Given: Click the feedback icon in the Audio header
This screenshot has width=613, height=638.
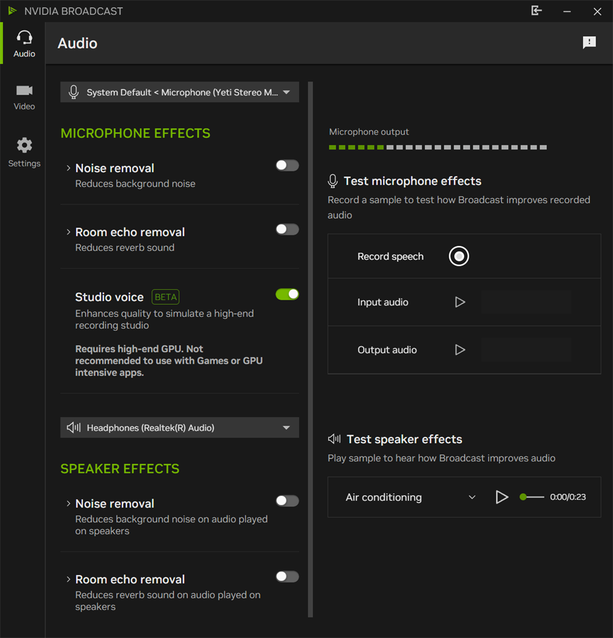Looking at the screenshot, I should click(x=589, y=42).
